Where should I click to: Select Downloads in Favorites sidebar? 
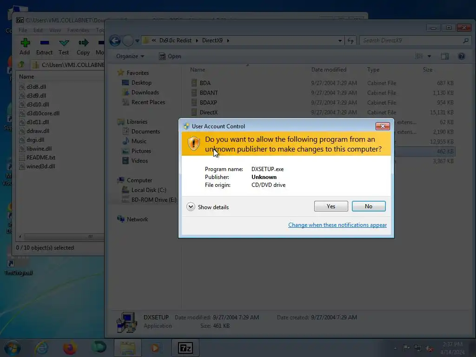140,93
